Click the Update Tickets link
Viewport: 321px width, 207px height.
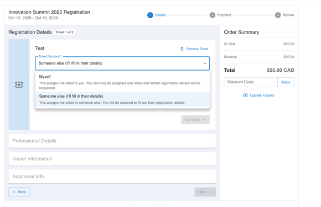258,95
